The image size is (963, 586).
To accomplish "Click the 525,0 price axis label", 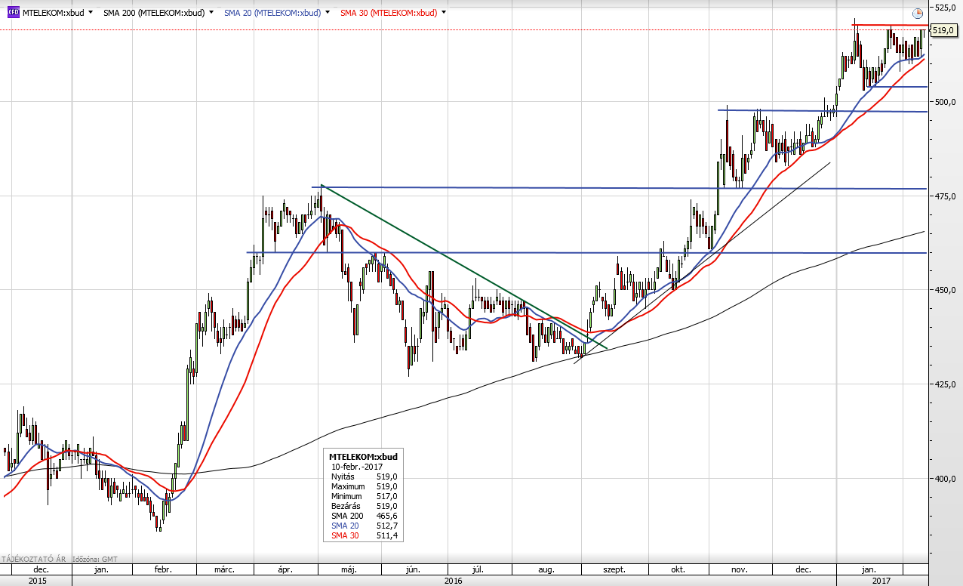I will coord(946,7).
